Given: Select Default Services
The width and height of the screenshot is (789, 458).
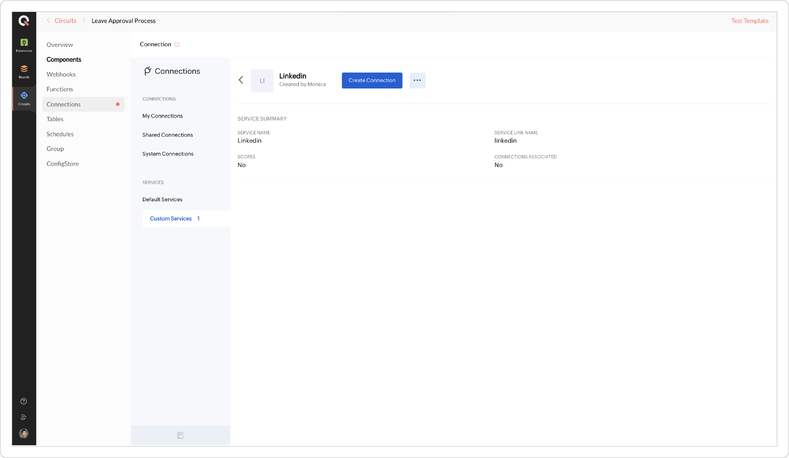Looking at the screenshot, I should click(162, 199).
